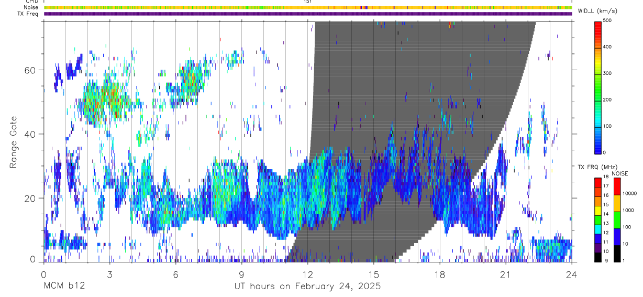Click the '12' label on TX FRQ colorbar
643x297 pixels.
tap(605, 233)
